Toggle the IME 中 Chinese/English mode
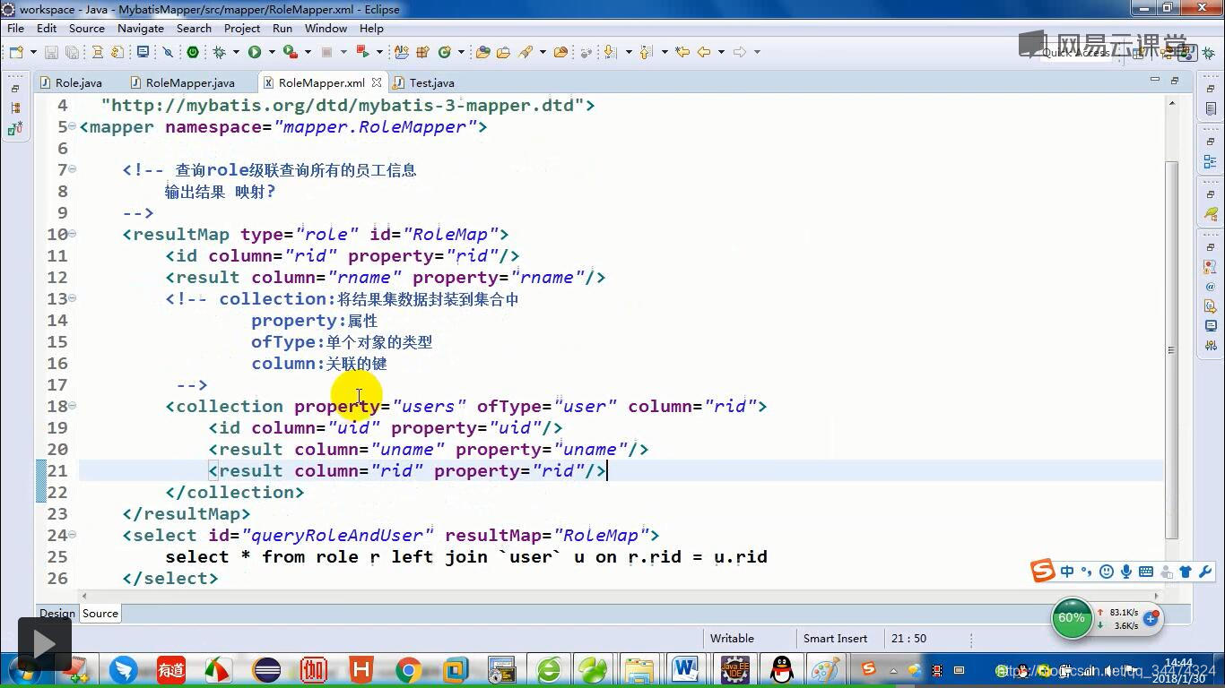Screen dimensions: 1225x688 1067,572
